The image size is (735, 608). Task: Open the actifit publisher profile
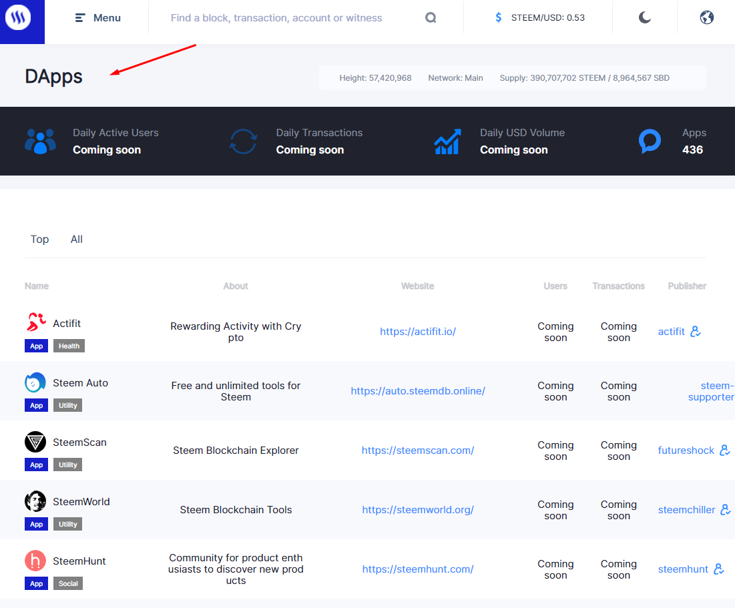672,332
